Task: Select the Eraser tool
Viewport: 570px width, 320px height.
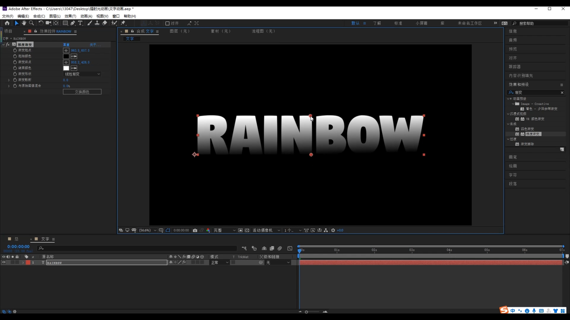Action: [104, 23]
